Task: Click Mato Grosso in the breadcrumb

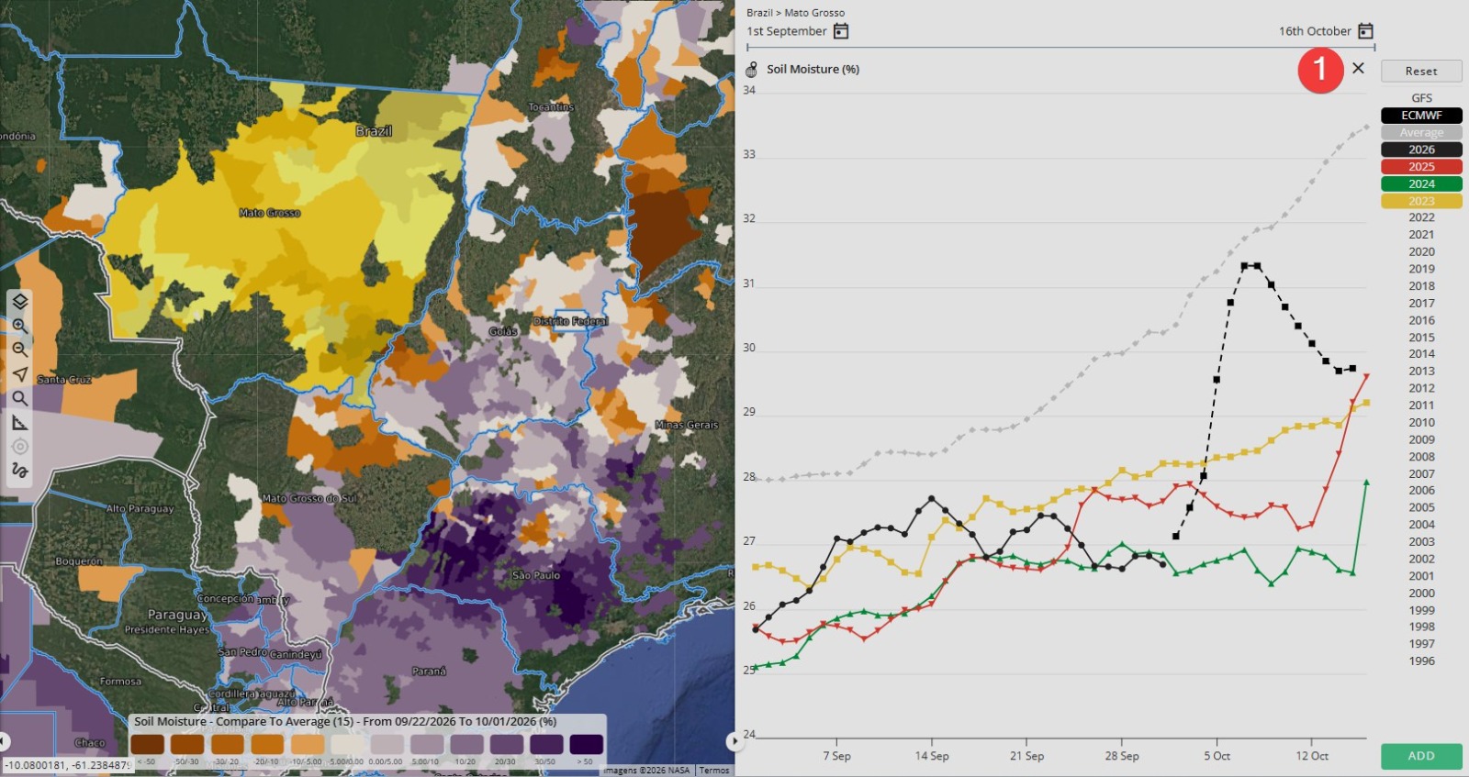Action: pyautogui.click(x=814, y=13)
